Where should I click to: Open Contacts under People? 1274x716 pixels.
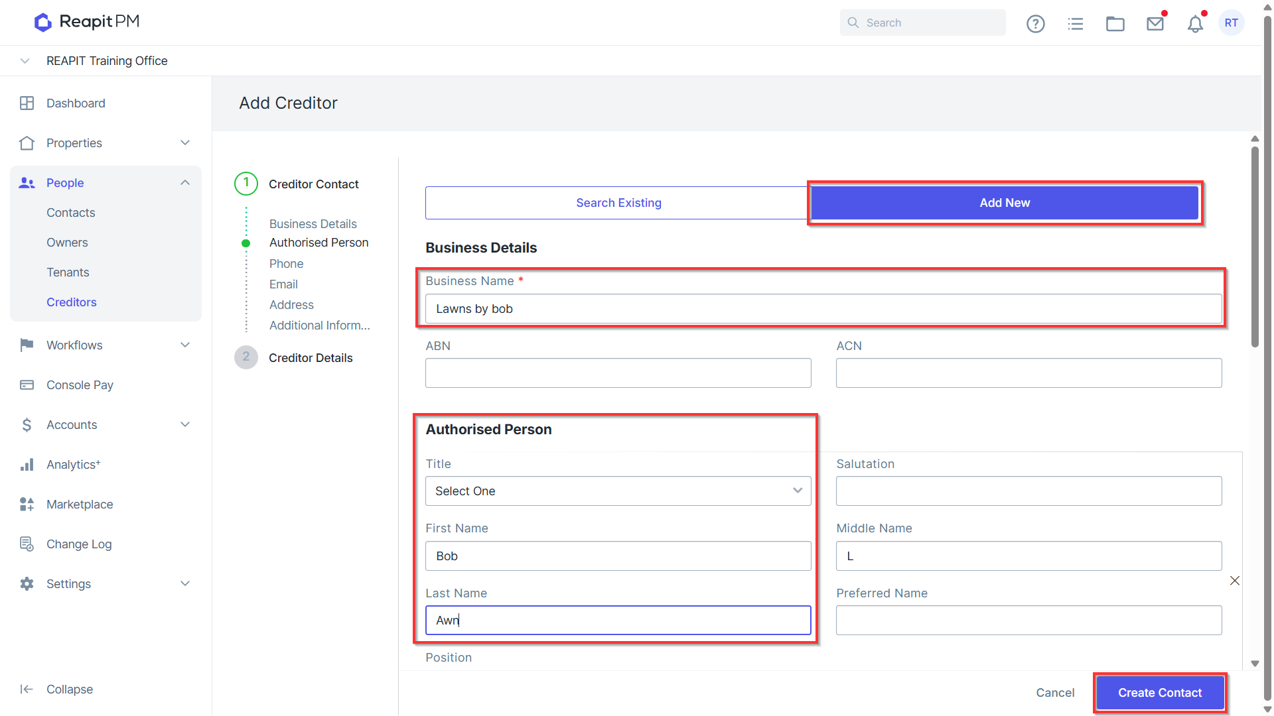pyautogui.click(x=70, y=213)
